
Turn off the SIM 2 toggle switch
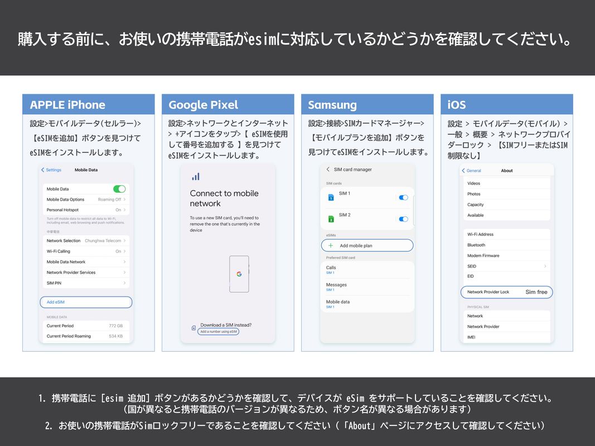[x=404, y=219]
